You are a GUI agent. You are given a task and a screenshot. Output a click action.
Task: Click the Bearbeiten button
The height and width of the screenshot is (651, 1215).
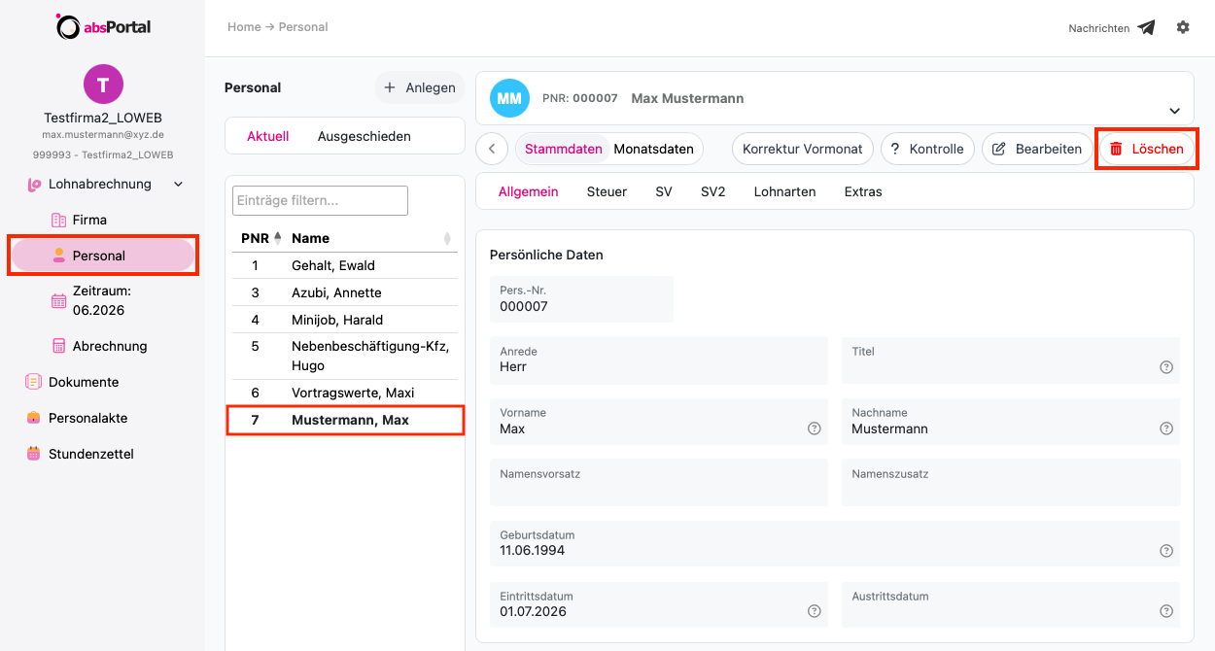coord(1037,149)
